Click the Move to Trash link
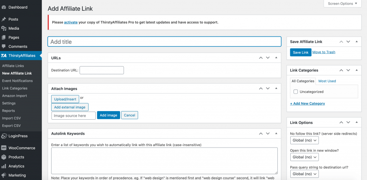 pos(324,52)
